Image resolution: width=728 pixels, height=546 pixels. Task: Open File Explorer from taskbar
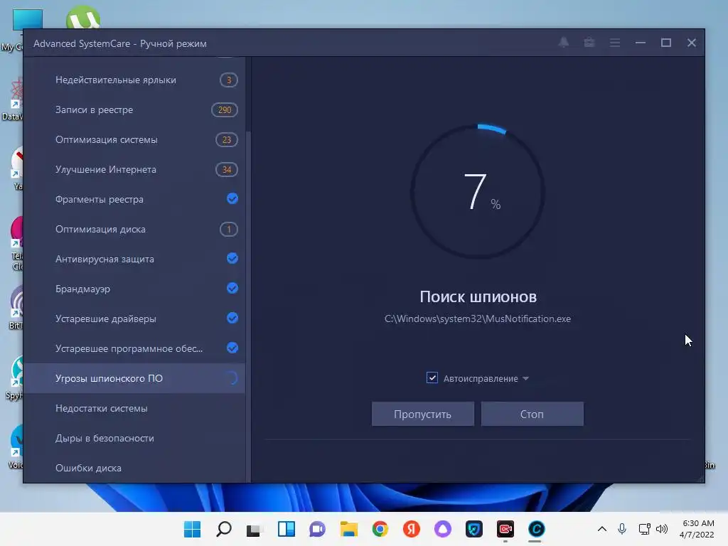coord(348,529)
